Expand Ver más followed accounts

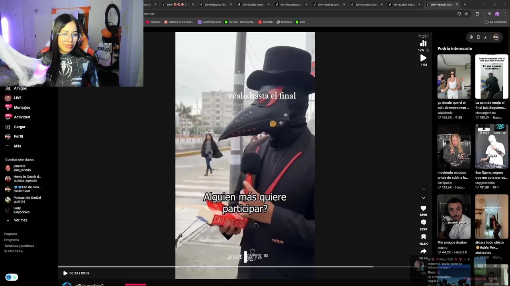[17, 220]
